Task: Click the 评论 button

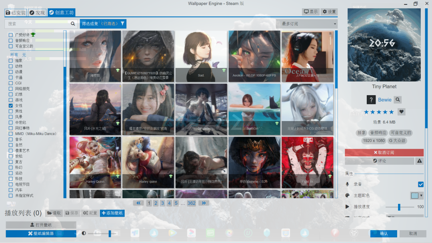Action: [x=379, y=161]
